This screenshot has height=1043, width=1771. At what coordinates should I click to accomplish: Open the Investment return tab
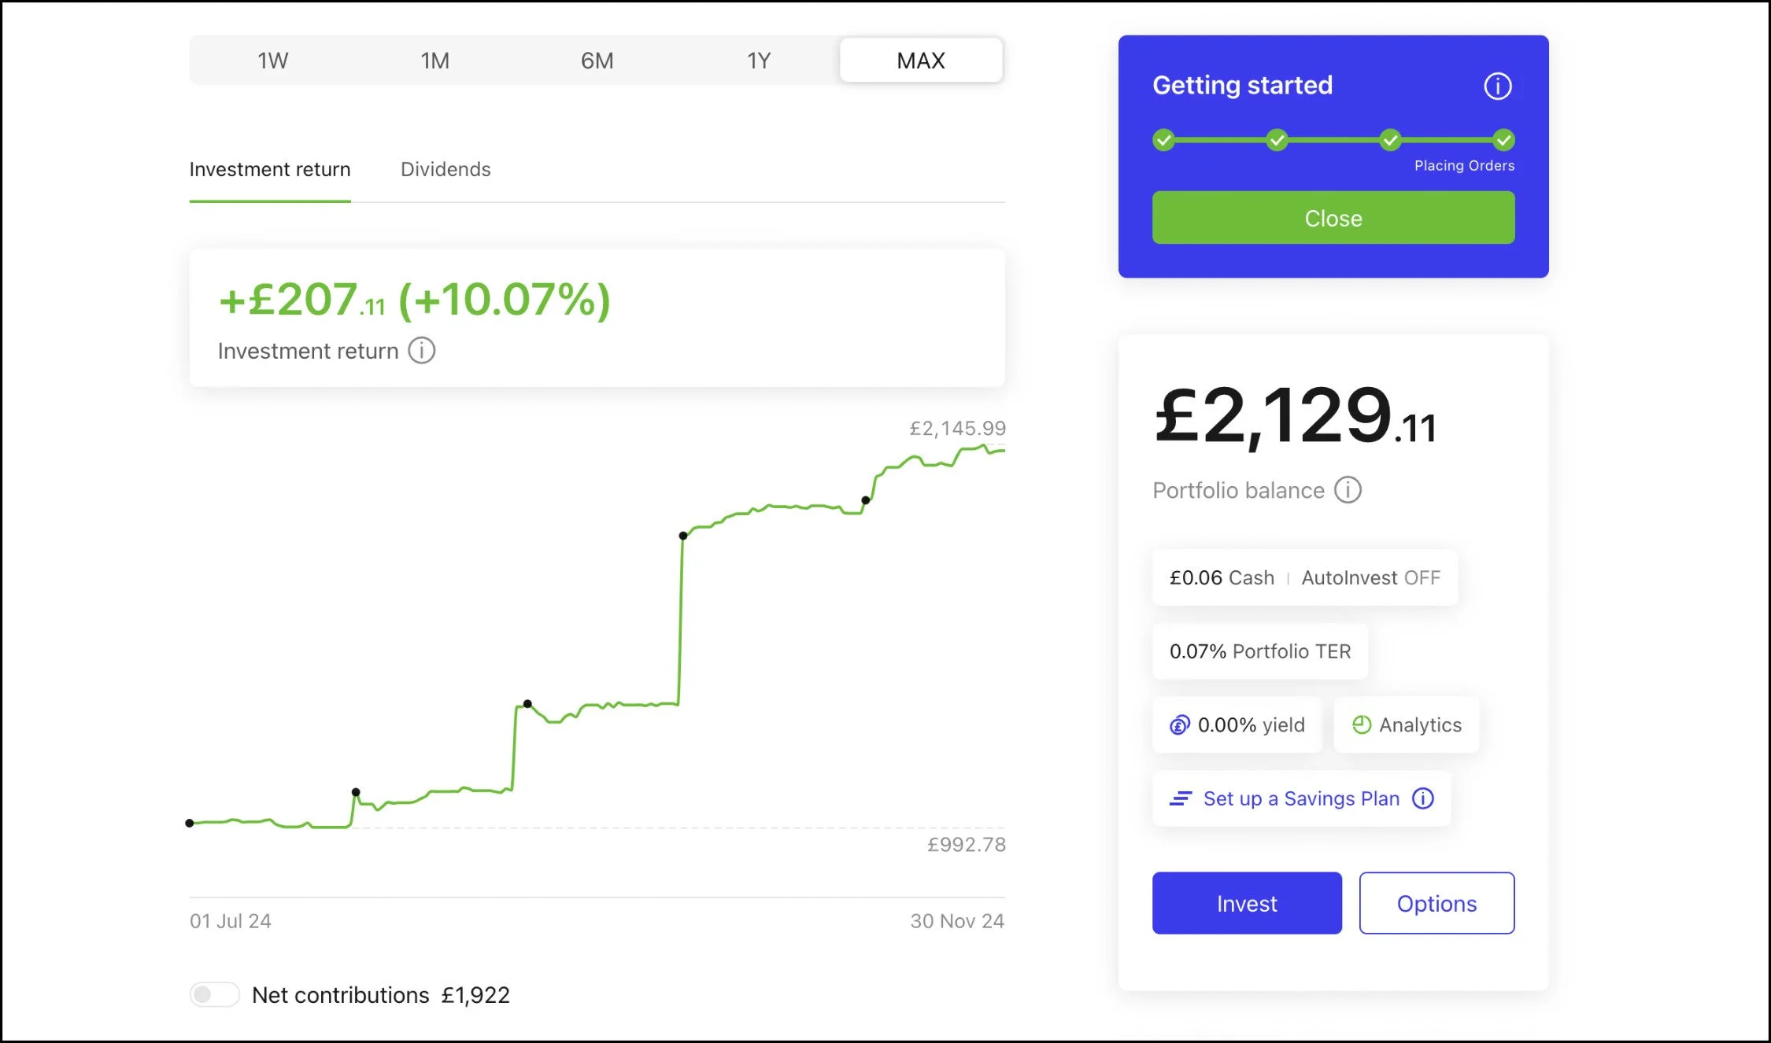(269, 169)
